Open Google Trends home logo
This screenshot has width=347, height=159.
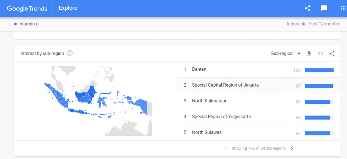point(27,8)
